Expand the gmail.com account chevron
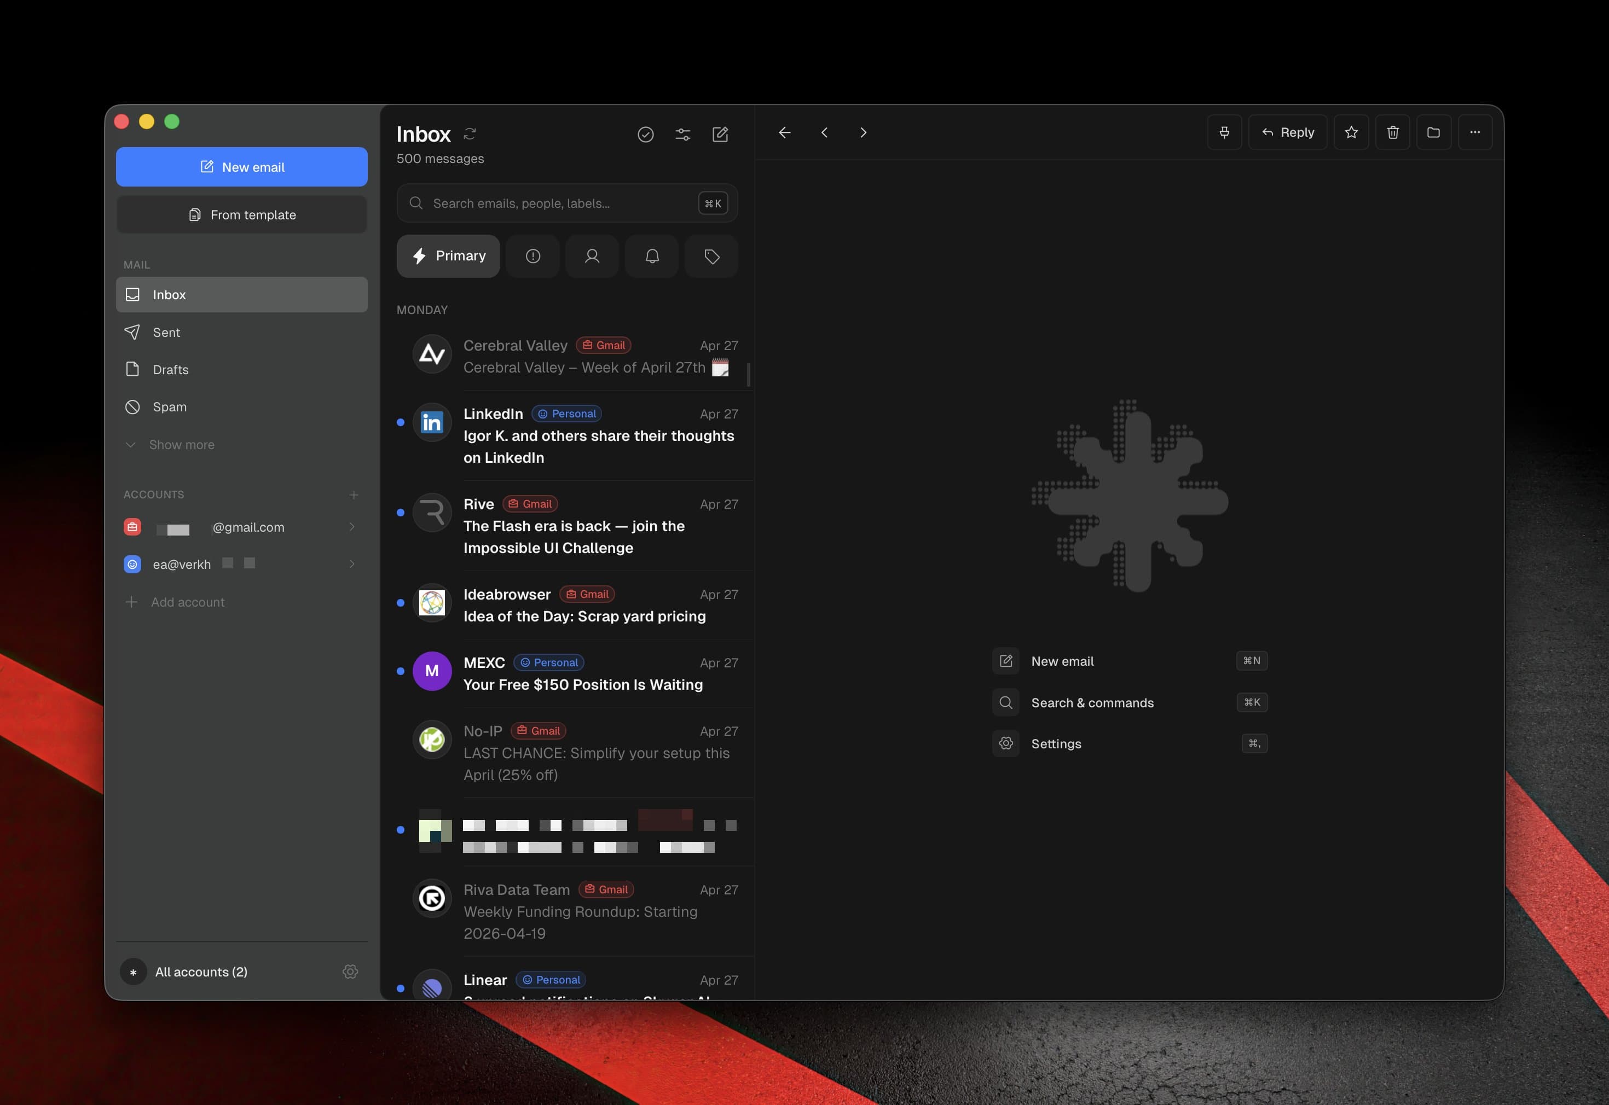This screenshot has width=1609, height=1105. click(x=352, y=527)
